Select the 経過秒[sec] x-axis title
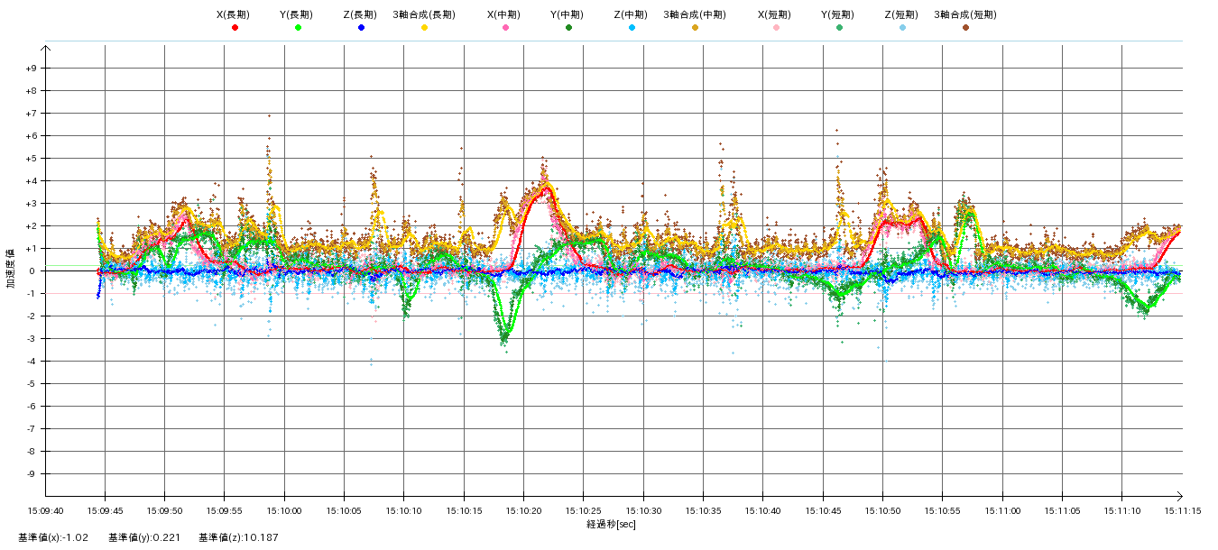1218x550 pixels. click(x=611, y=524)
